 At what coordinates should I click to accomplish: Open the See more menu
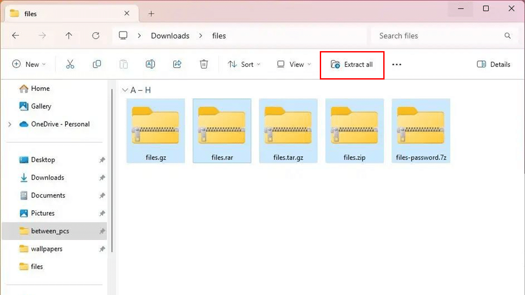[396, 64]
